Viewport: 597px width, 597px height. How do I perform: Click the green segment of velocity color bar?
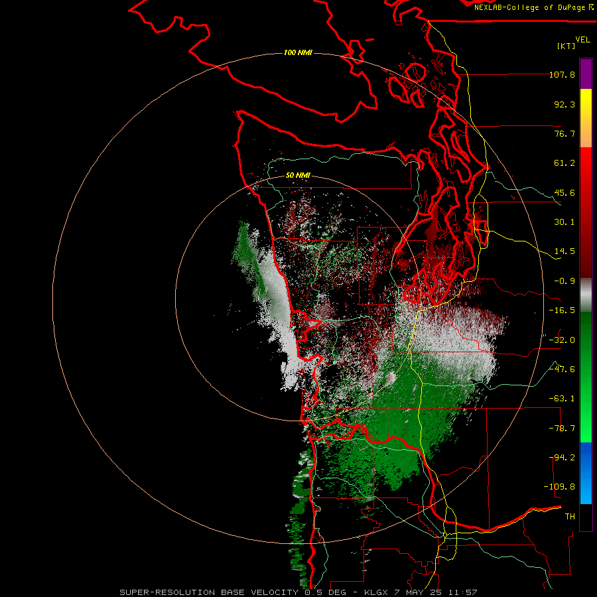586,377
